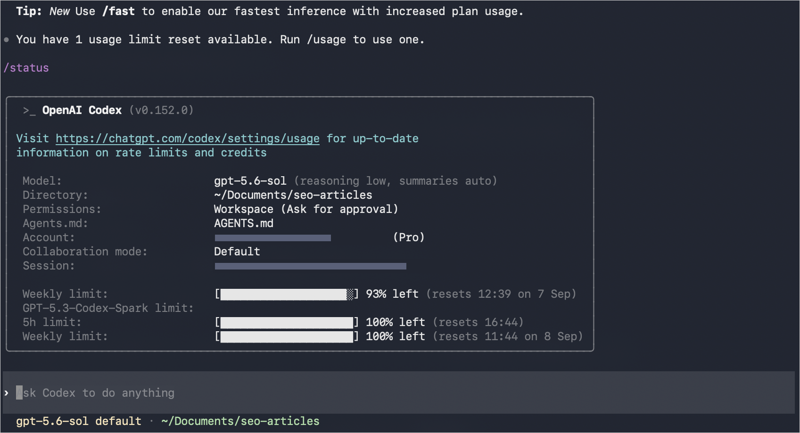
Task: Click the 93% left text
Action: click(392, 294)
